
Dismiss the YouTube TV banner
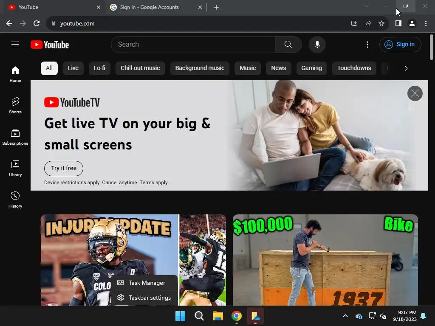[x=415, y=93]
